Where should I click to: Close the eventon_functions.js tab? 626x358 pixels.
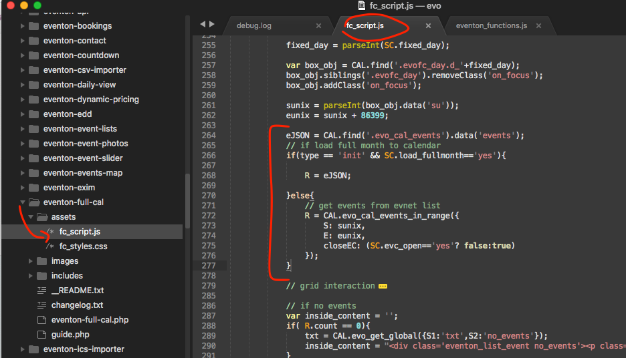pyautogui.click(x=538, y=26)
